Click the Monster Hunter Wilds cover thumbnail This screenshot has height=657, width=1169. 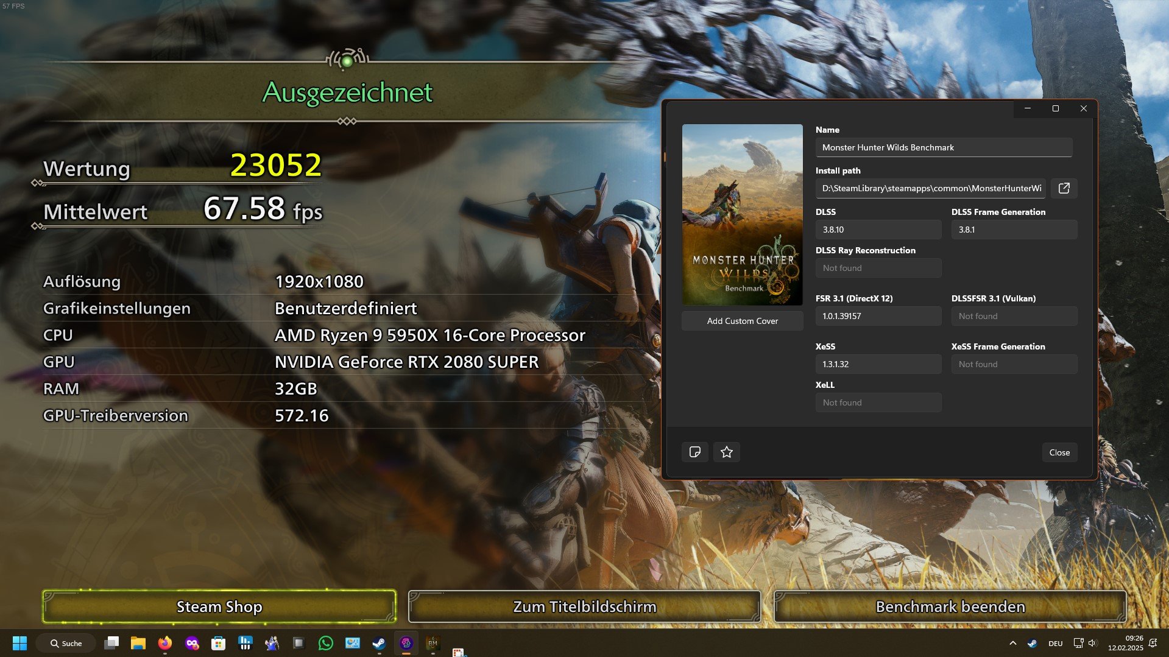(x=742, y=214)
